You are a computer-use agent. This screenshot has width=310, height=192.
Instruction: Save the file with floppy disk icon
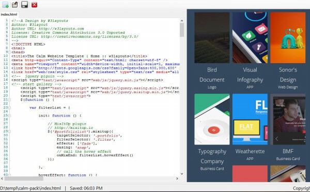point(24,5)
